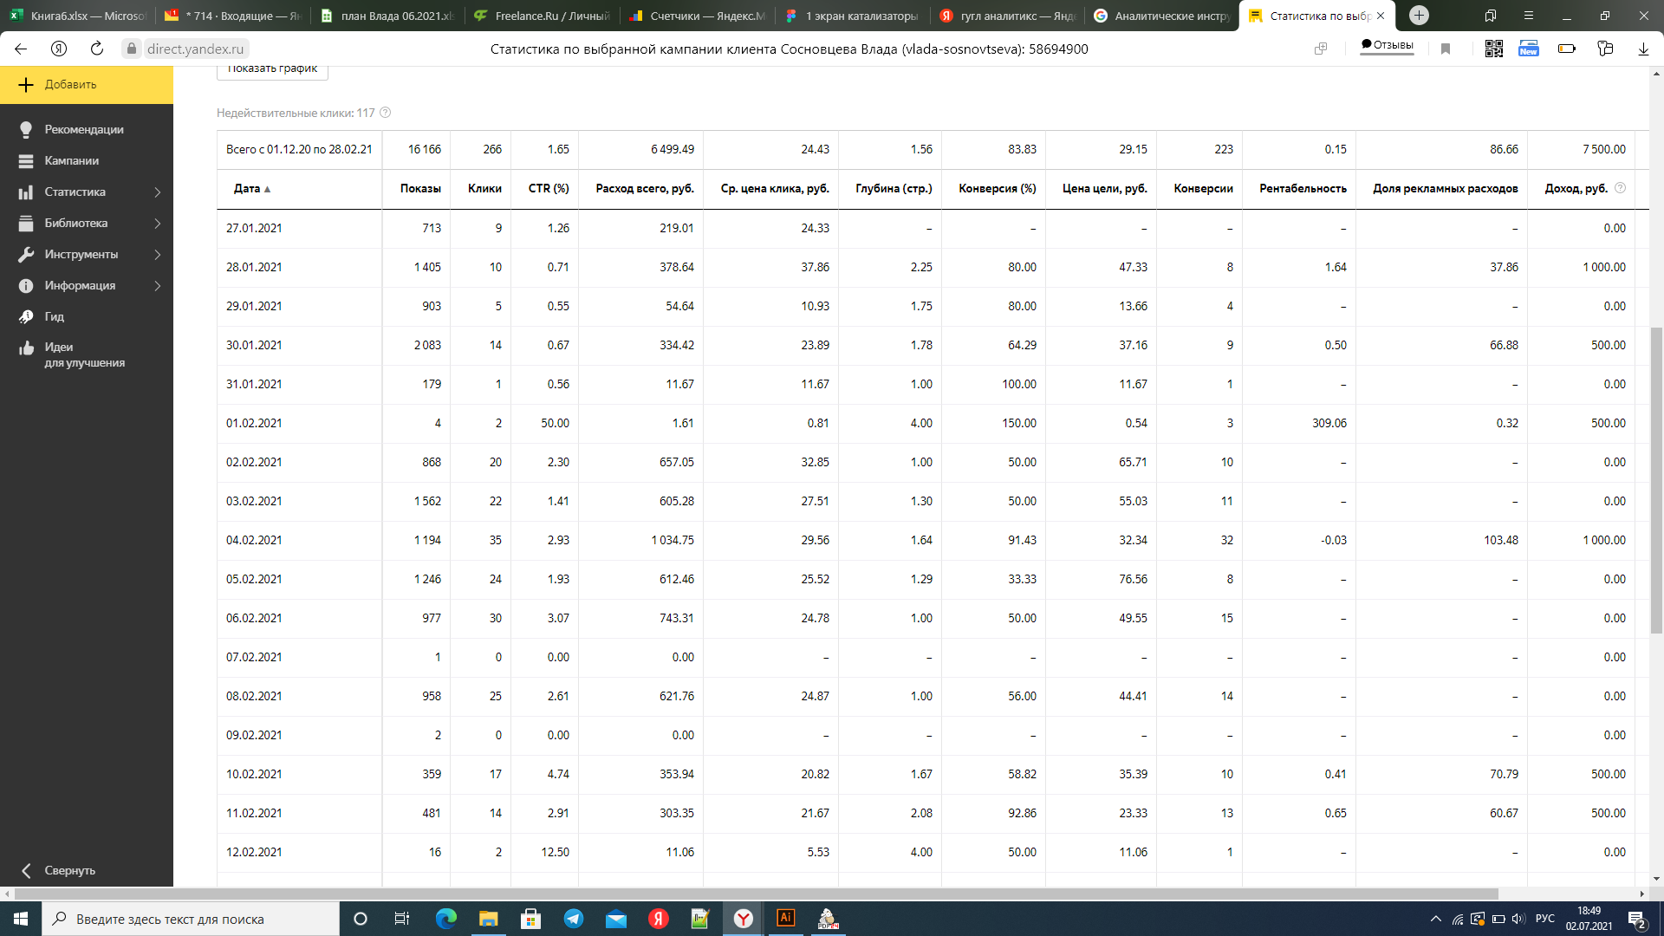Viewport: 1664px width, 936px height.
Task: Open Рекомендации lightbulb icon in sidebar
Action: pyautogui.click(x=26, y=129)
